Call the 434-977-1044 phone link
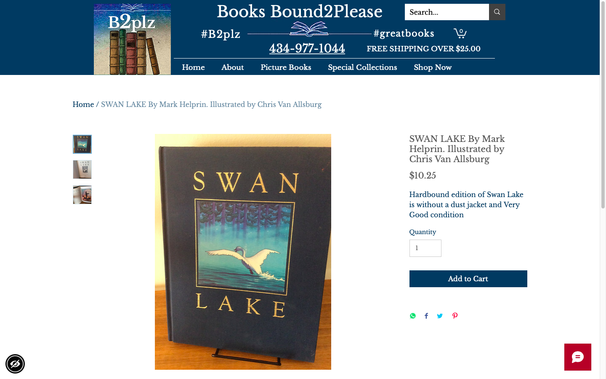Image resolution: width=606 pixels, height=379 pixels. click(x=307, y=48)
